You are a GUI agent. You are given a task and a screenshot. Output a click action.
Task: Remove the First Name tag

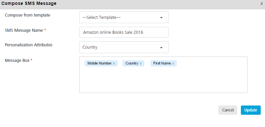[173, 63]
